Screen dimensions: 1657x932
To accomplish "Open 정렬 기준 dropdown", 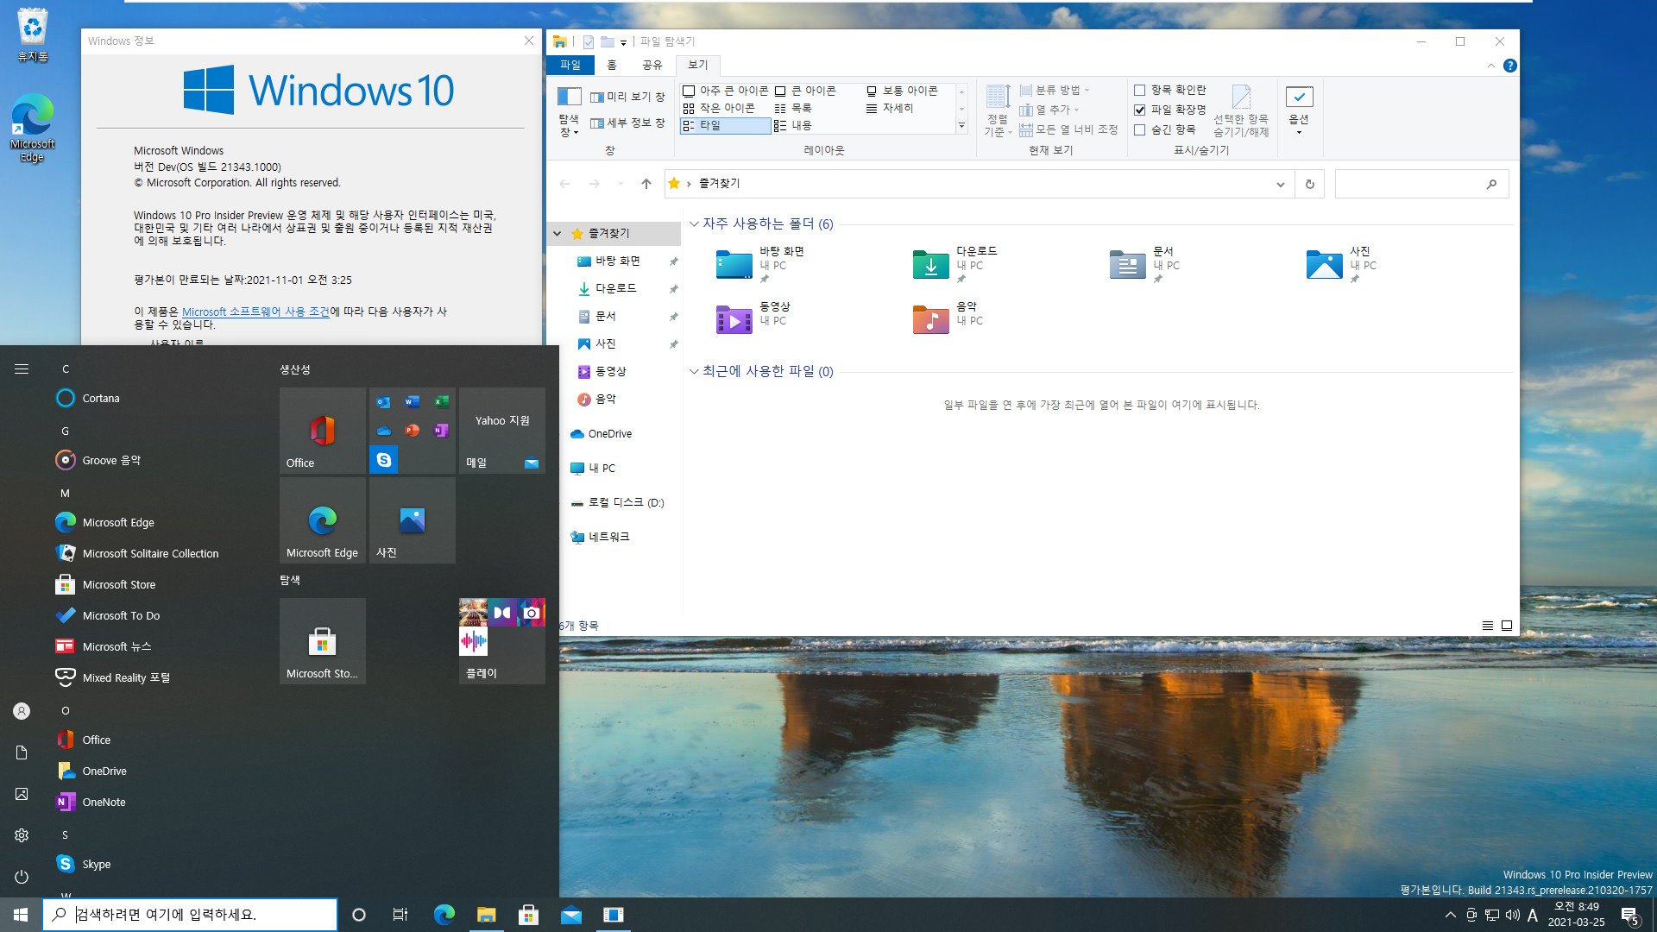I will click(x=998, y=126).
